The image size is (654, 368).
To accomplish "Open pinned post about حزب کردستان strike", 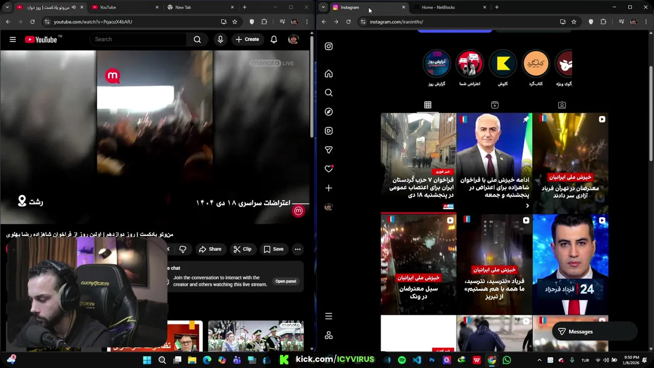I will point(418,163).
